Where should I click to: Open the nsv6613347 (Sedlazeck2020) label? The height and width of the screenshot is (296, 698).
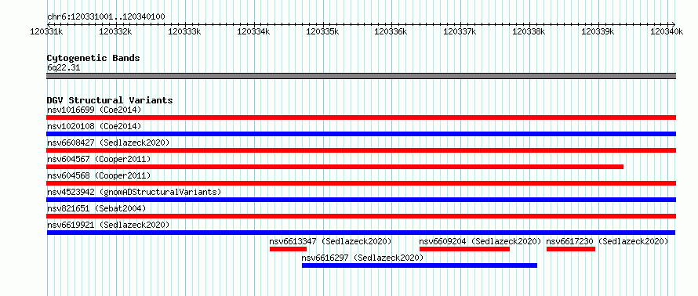tap(330, 241)
